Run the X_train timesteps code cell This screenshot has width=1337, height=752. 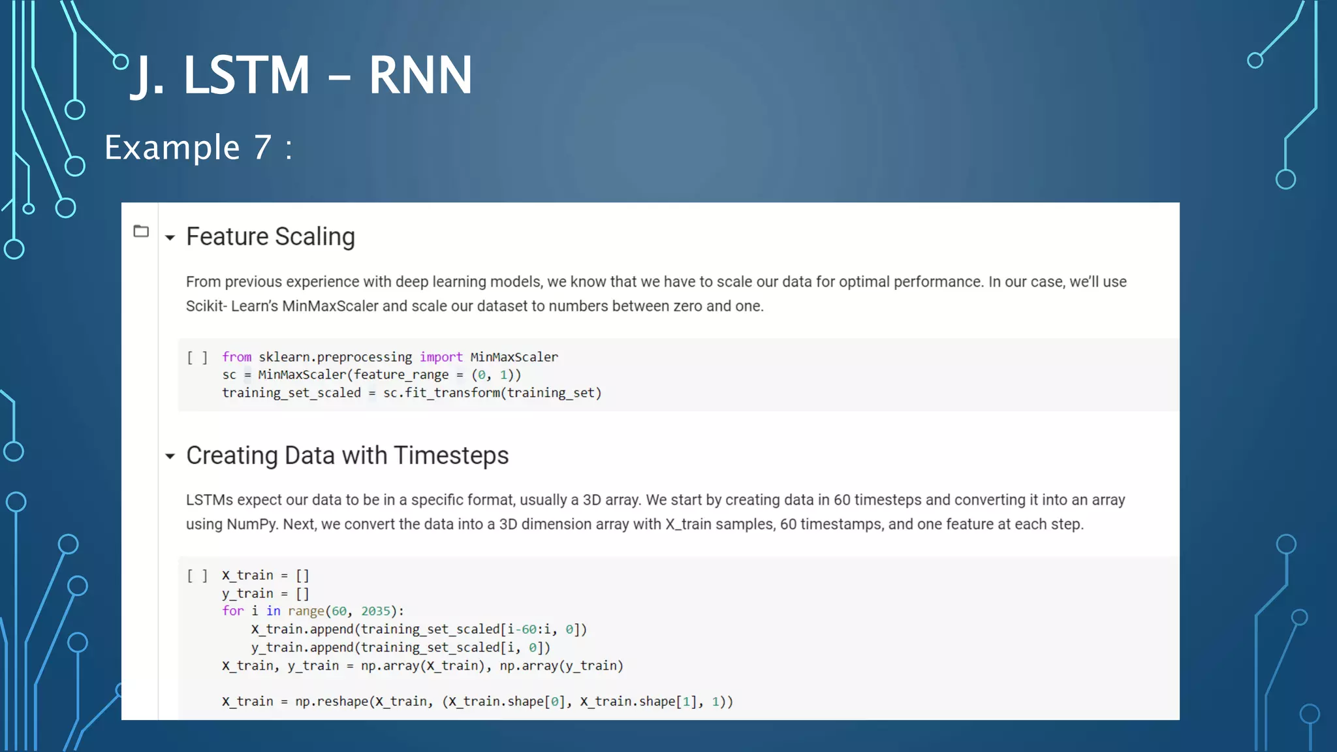[x=197, y=575]
